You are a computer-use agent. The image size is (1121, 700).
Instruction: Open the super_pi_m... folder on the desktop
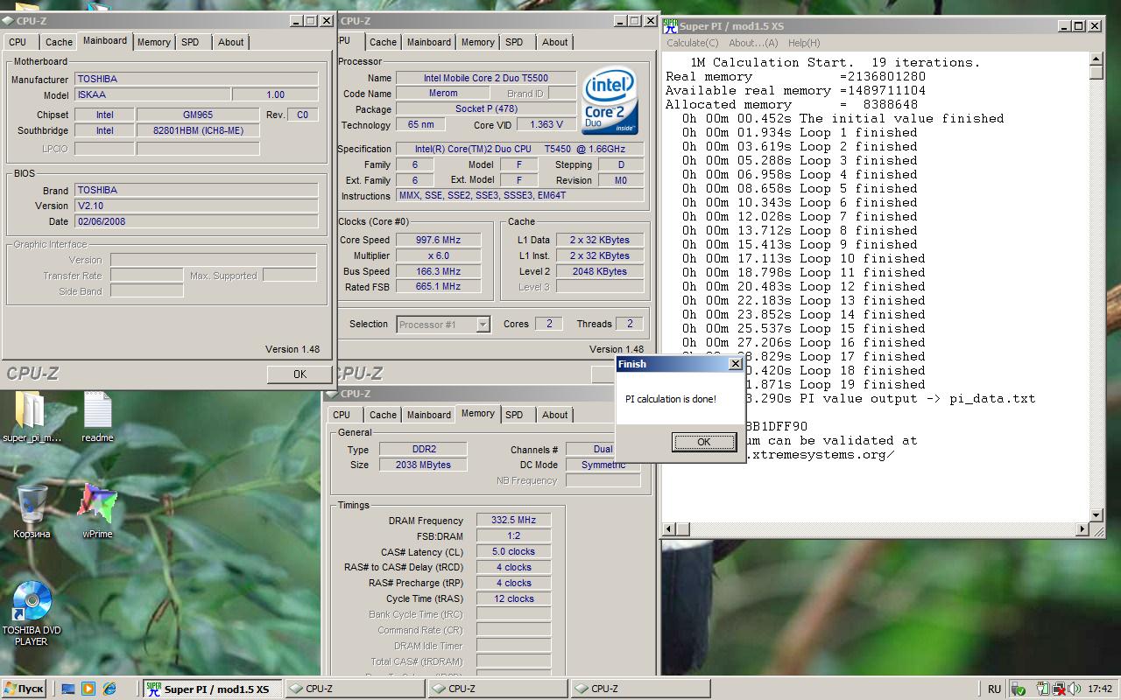point(32,418)
